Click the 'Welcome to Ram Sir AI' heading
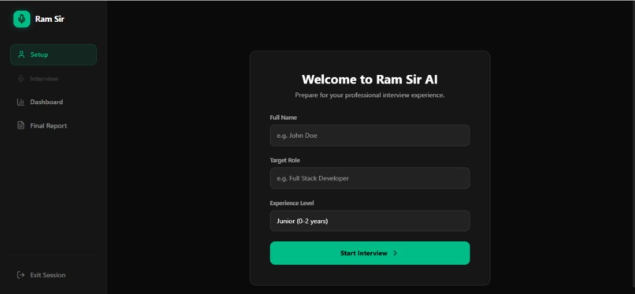The height and width of the screenshot is (294, 635). coord(369,79)
